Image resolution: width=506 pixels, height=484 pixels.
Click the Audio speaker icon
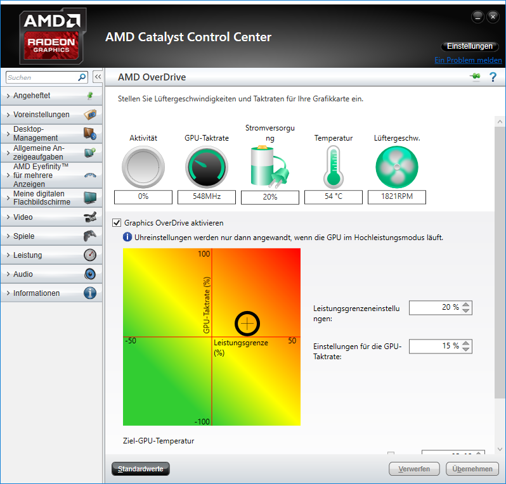click(x=90, y=274)
